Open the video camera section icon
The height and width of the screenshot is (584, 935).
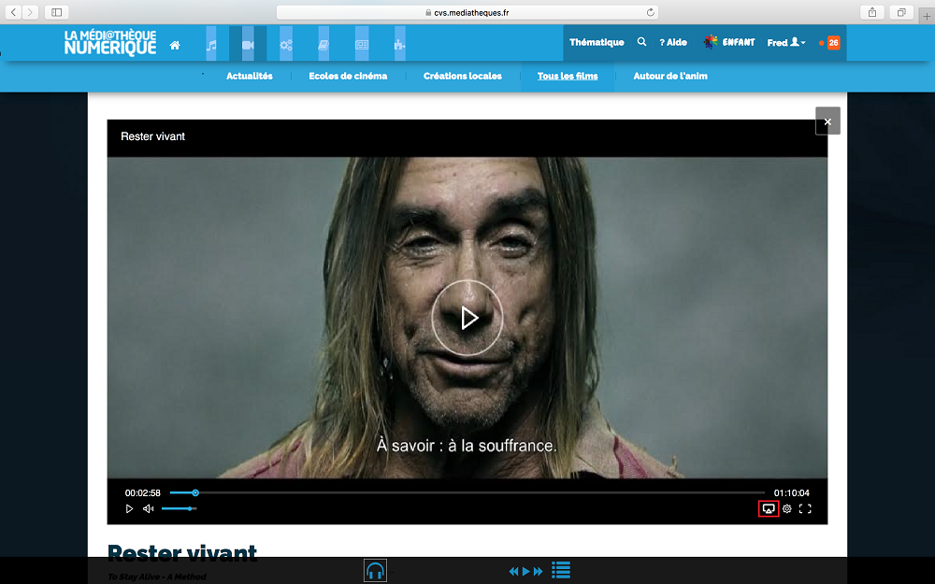[x=248, y=44]
